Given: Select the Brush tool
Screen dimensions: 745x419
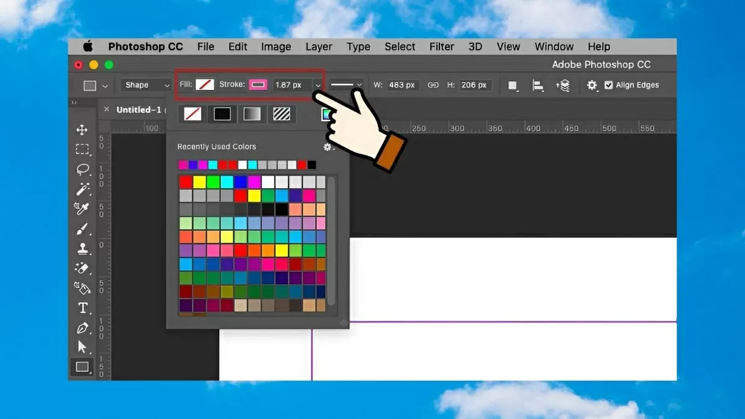Looking at the screenshot, I should click(82, 229).
